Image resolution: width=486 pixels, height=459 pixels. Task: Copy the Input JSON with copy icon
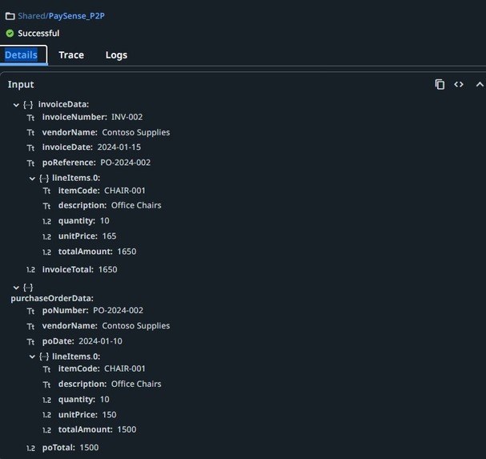440,84
